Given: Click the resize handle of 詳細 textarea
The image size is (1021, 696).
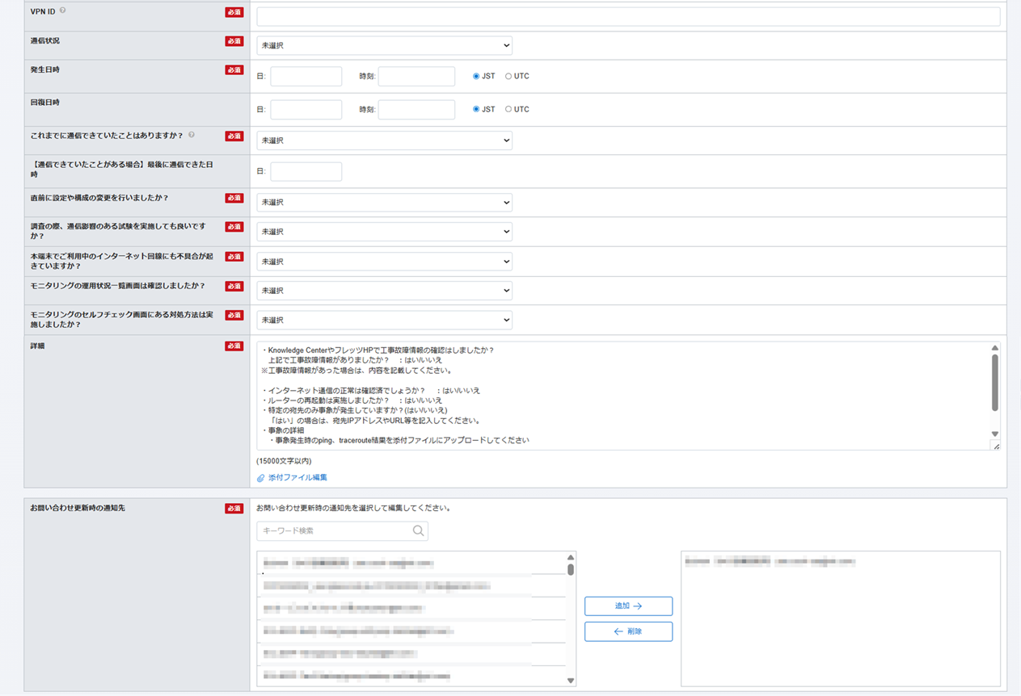Looking at the screenshot, I should [996, 446].
